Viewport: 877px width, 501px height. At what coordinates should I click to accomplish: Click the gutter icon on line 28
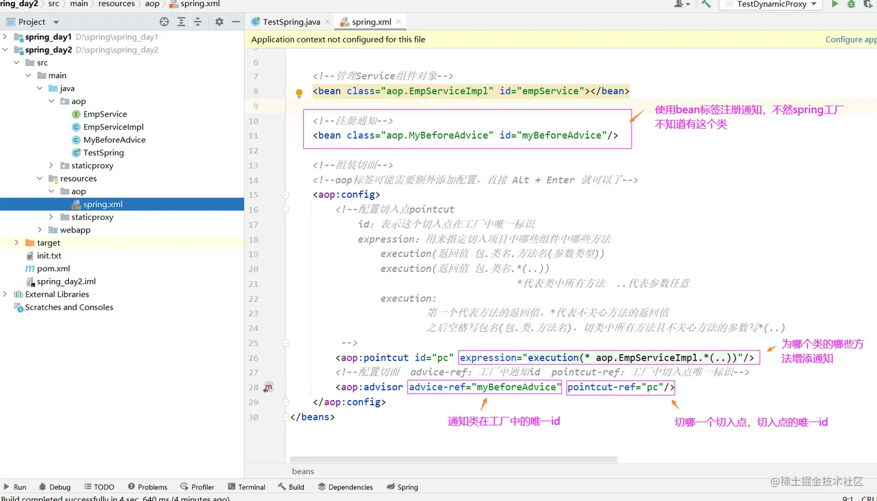(268, 387)
